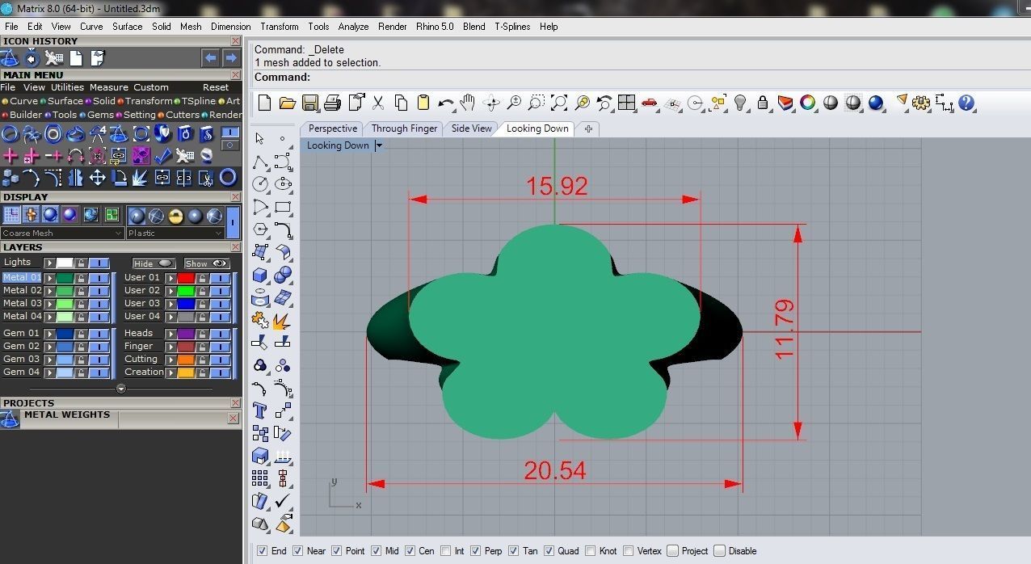Click the checkmark icon in side toolbar
Screen dimensions: 1031x564
coord(283,501)
